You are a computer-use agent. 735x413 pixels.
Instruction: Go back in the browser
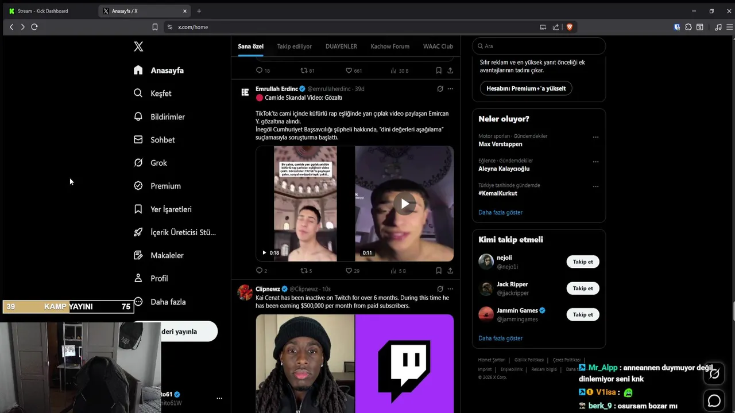point(11,27)
